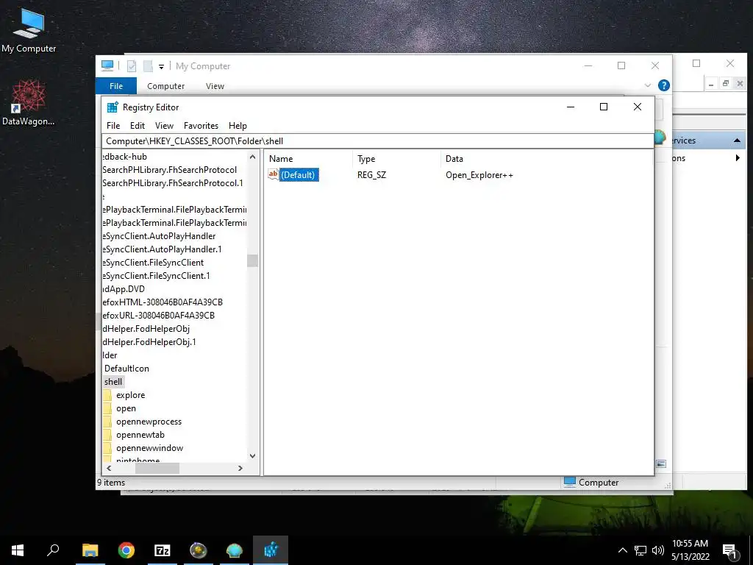Click the tree scroll down arrow
Image resolution: width=753 pixels, height=565 pixels.
coord(253,455)
